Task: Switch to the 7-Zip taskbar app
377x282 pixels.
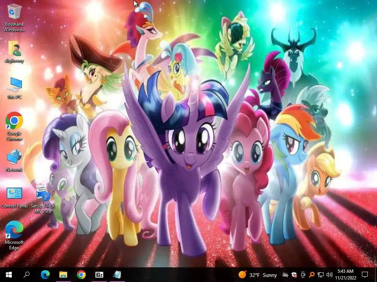Action: pyautogui.click(x=99, y=275)
